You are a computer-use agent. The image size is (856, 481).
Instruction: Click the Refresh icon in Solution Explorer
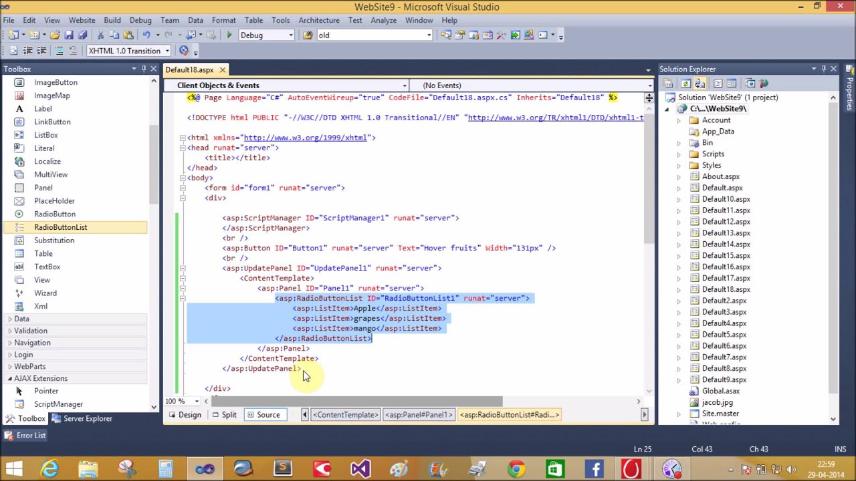[x=685, y=84]
